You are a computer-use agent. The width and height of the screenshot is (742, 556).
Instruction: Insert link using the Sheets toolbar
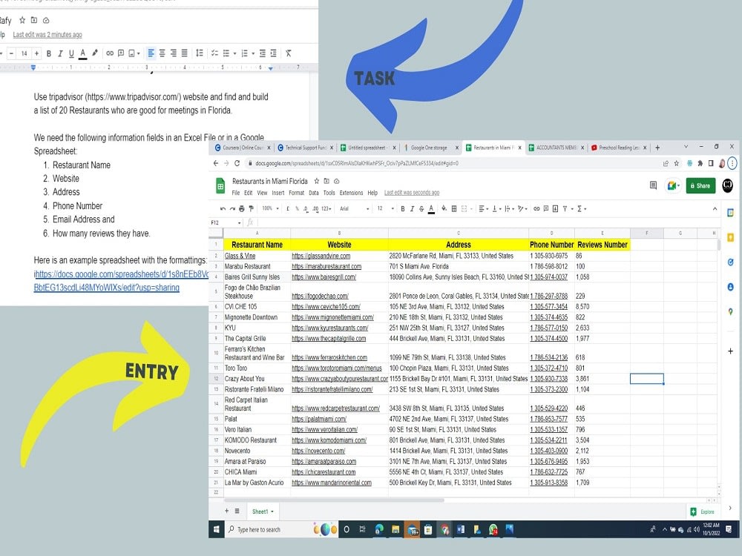(536, 208)
